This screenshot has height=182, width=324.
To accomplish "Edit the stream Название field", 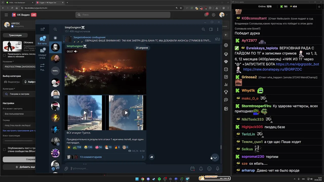I will (x=19, y=67).
